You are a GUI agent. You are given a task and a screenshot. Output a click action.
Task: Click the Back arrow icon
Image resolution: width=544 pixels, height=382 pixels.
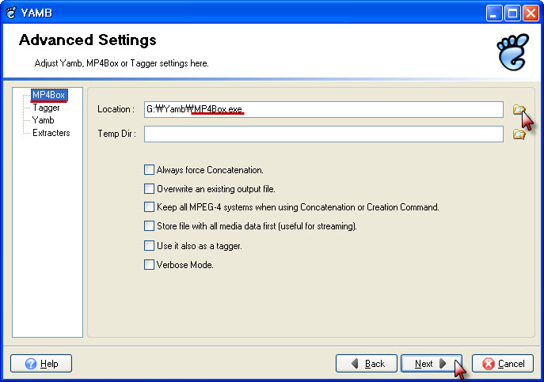click(x=355, y=364)
